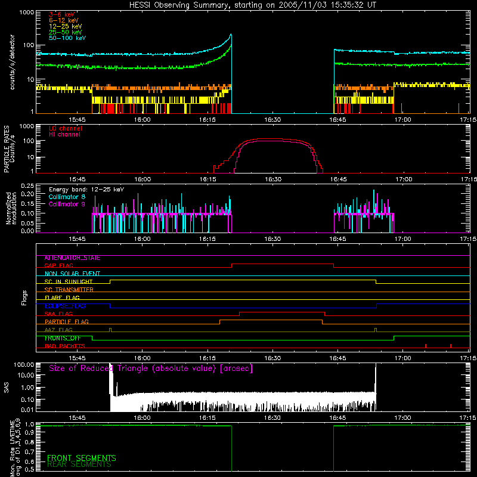Click the 17:00 tick label under Flags panel
The width and height of the screenshot is (477, 477).
[x=403, y=358]
